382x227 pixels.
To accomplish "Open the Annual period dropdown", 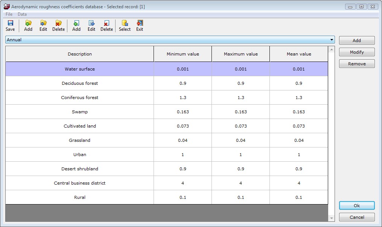I will [x=332, y=40].
